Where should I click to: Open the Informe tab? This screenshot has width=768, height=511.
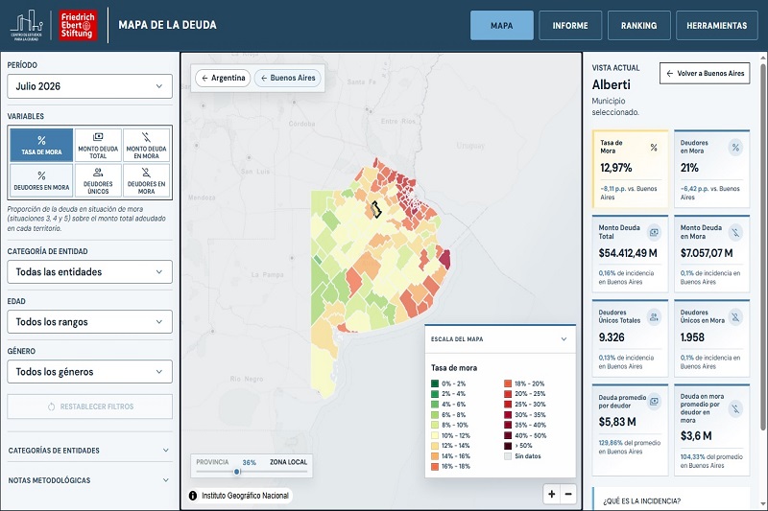(x=570, y=26)
